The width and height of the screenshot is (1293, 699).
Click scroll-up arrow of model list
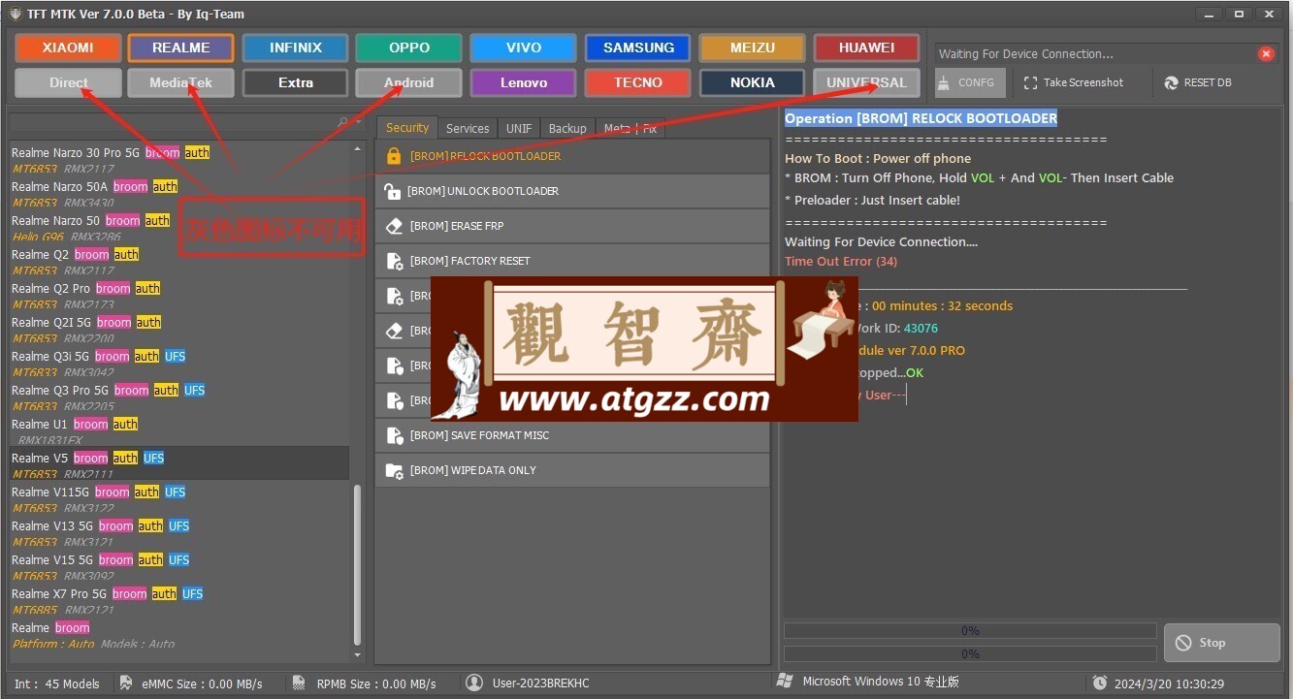tap(357, 149)
